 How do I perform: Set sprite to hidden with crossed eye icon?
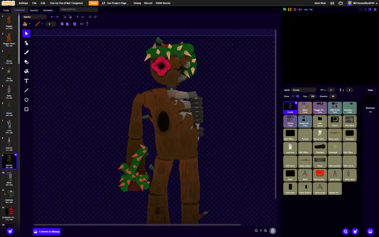(298, 96)
